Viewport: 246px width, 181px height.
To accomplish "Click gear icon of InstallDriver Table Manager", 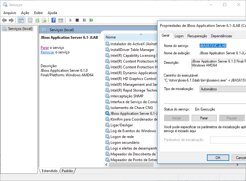I will (x=107, y=50).
